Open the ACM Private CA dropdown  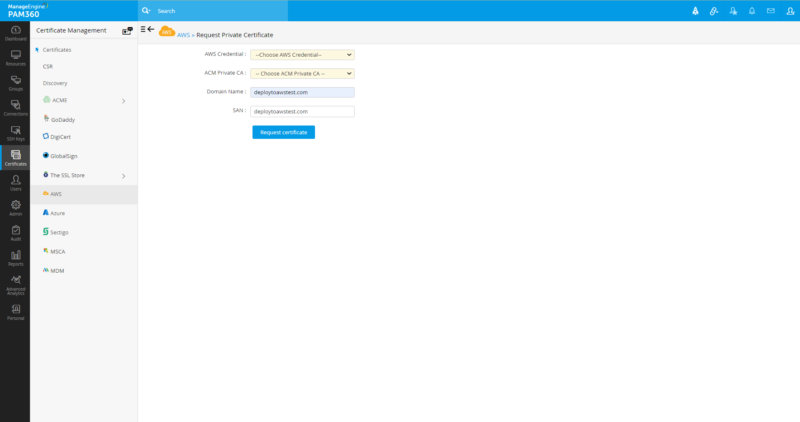[302, 73]
